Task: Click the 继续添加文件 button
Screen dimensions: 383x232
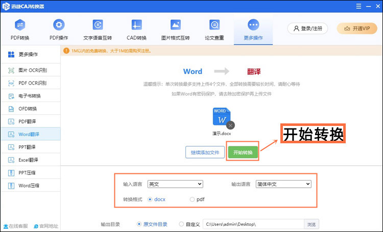Action: coord(205,152)
